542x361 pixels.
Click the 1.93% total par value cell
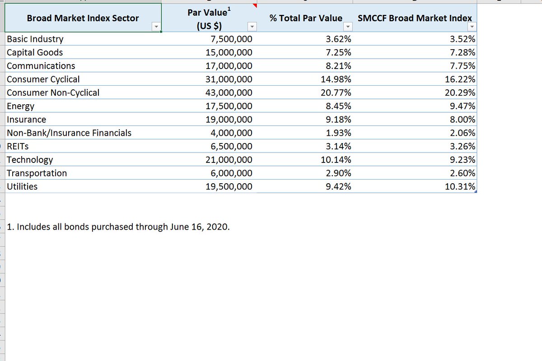pyautogui.click(x=304, y=133)
